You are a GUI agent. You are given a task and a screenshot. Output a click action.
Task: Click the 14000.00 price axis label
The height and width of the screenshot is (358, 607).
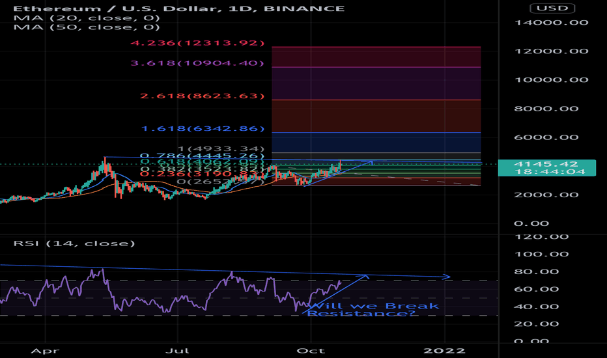point(552,23)
